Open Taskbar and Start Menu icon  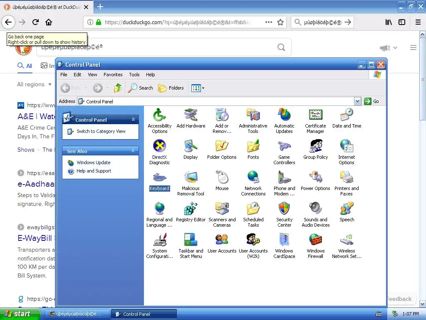(191, 246)
